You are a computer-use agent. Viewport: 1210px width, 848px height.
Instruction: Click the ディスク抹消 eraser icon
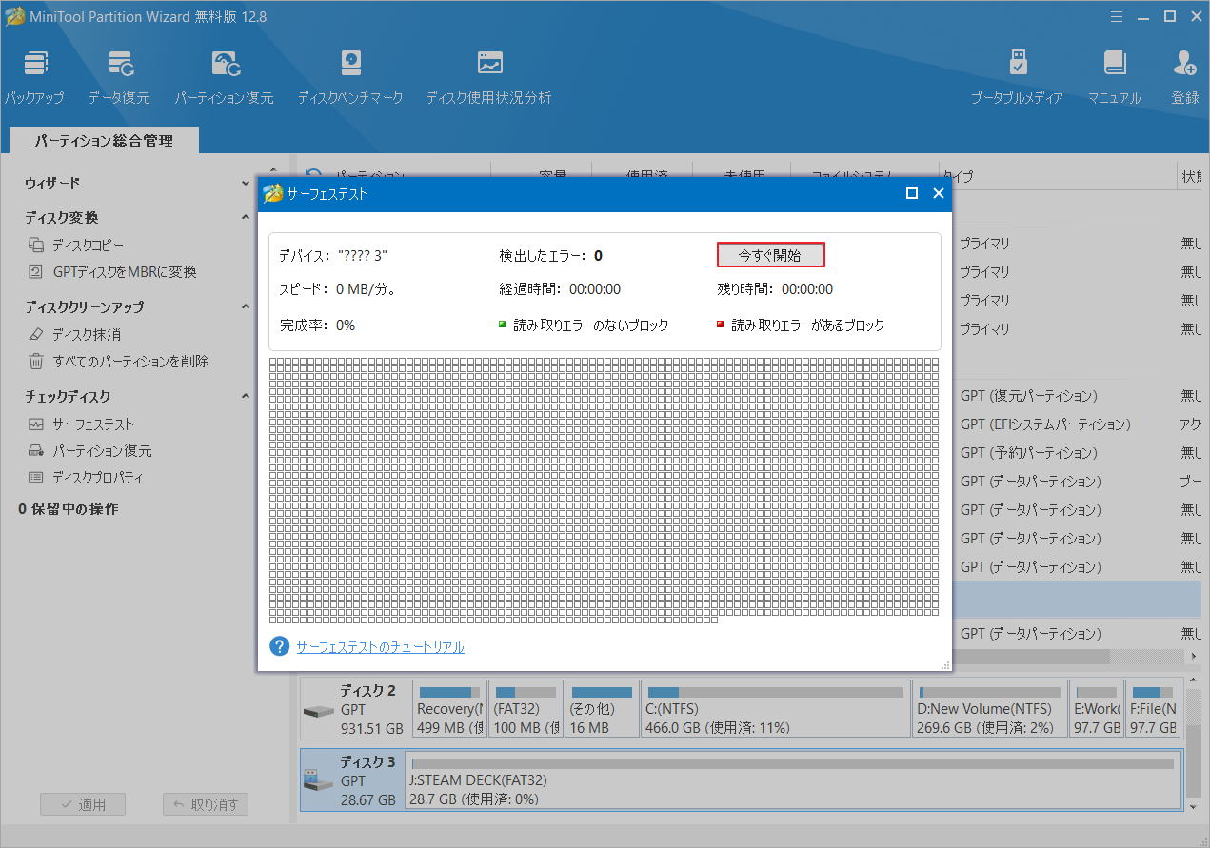[x=36, y=335]
